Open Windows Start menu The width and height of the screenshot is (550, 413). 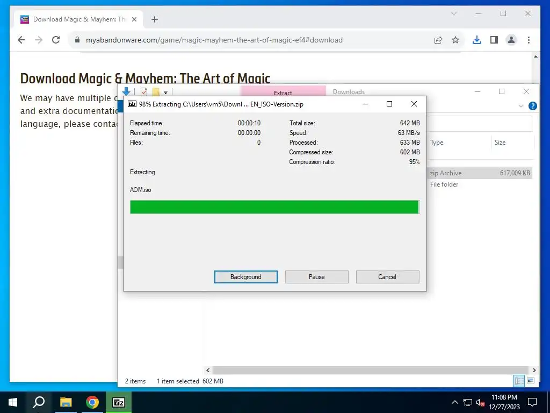click(x=13, y=402)
